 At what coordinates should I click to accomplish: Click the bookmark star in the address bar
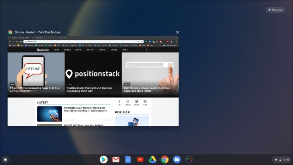click(141, 42)
